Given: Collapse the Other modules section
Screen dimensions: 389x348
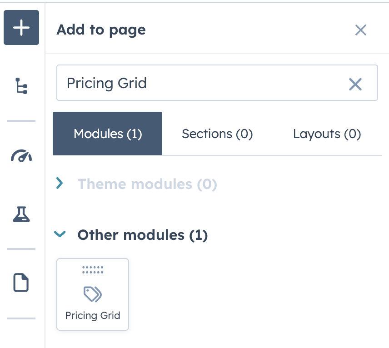Looking at the screenshot, I should [60, 235].
